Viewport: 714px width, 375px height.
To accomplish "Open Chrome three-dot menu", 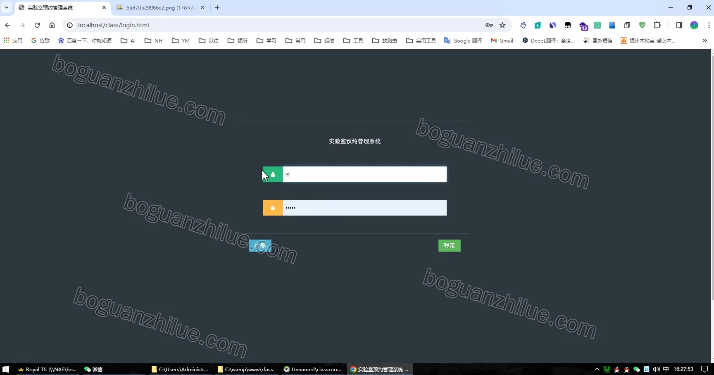I will (709, 25).
